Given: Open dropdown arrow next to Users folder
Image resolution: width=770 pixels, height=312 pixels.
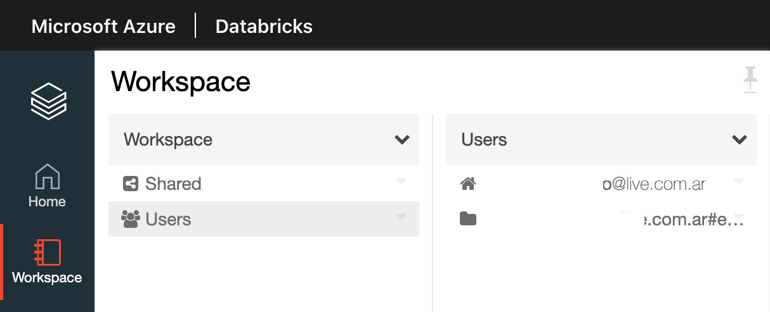Looking at the screenshot, I should 401,217.
